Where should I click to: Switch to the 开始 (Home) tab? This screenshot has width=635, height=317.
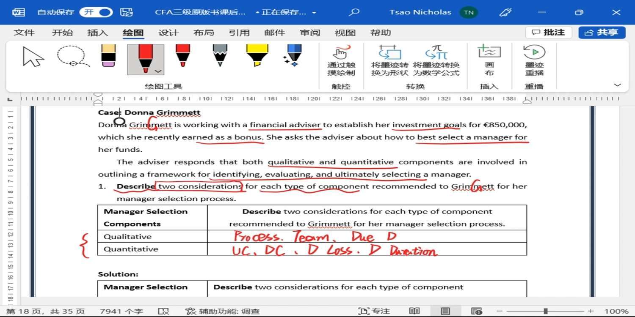[62, 33]
